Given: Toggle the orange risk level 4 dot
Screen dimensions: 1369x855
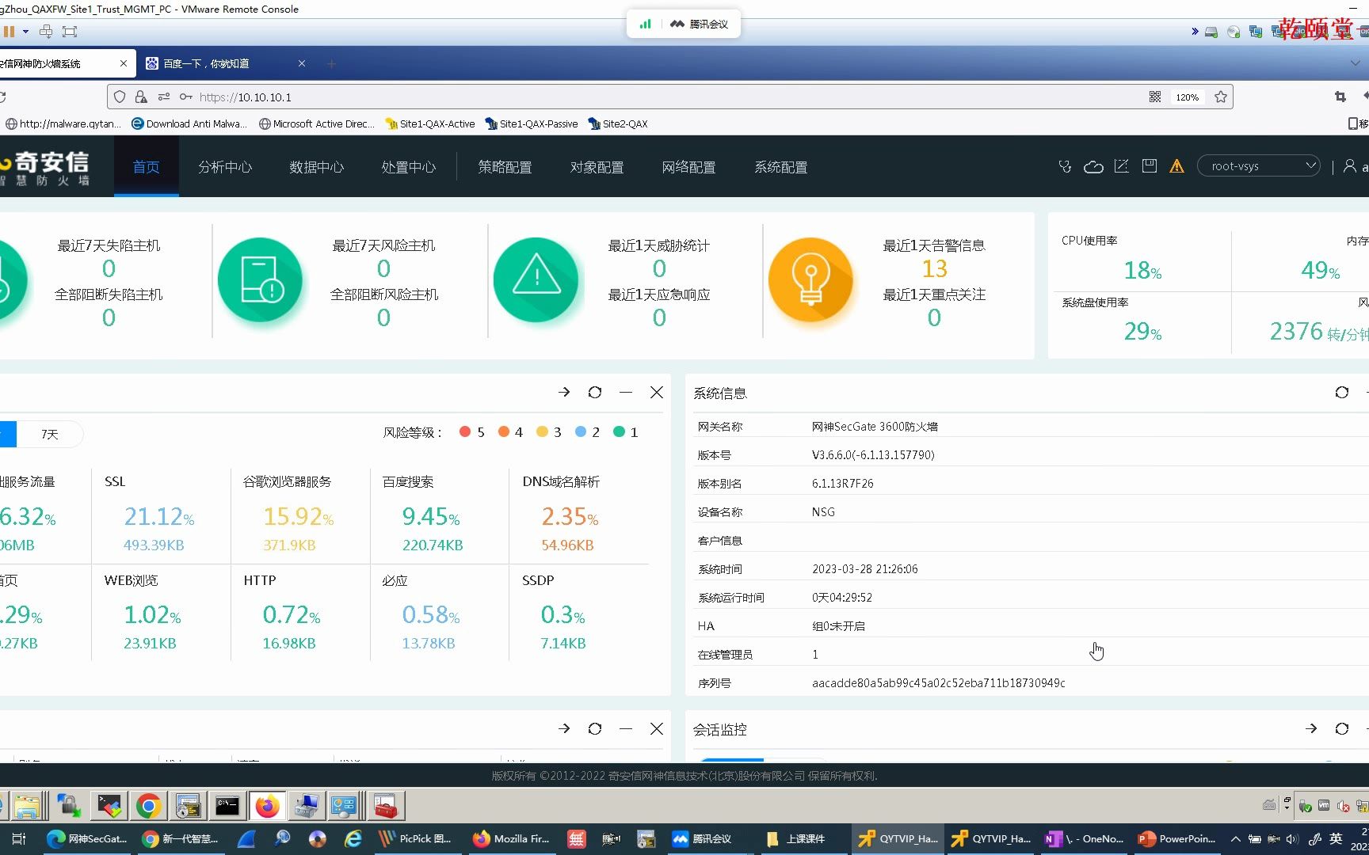Looking at the screenshot, I should [505, 431].
